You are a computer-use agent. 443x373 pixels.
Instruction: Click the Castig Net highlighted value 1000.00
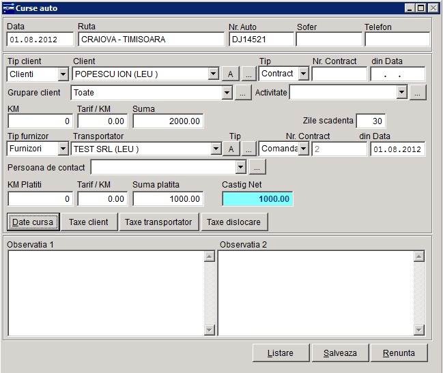pyautogui.click(x=257, y=199)
